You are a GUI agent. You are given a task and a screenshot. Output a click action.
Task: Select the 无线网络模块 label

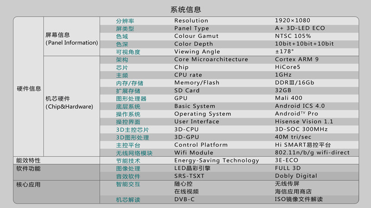(x=134, y=153)
